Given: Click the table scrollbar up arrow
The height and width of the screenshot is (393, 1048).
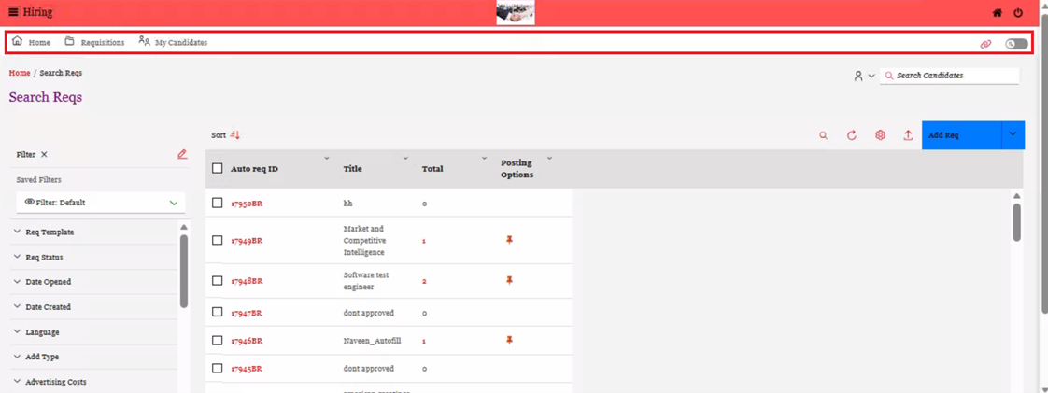Looking at the screenshot, I should [x=1016, y=196].
